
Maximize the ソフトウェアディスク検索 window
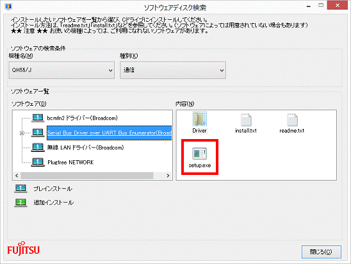321,5
